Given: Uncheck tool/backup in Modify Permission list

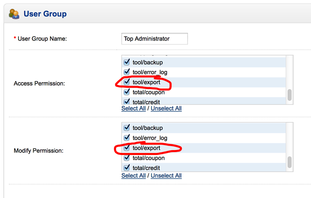Looking at the screenshot, I should click(127, 128).
